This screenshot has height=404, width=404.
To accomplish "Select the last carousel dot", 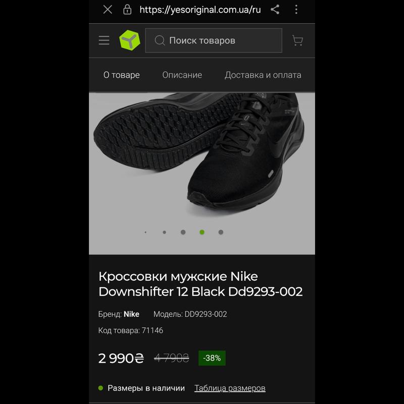I will [221, 232].
